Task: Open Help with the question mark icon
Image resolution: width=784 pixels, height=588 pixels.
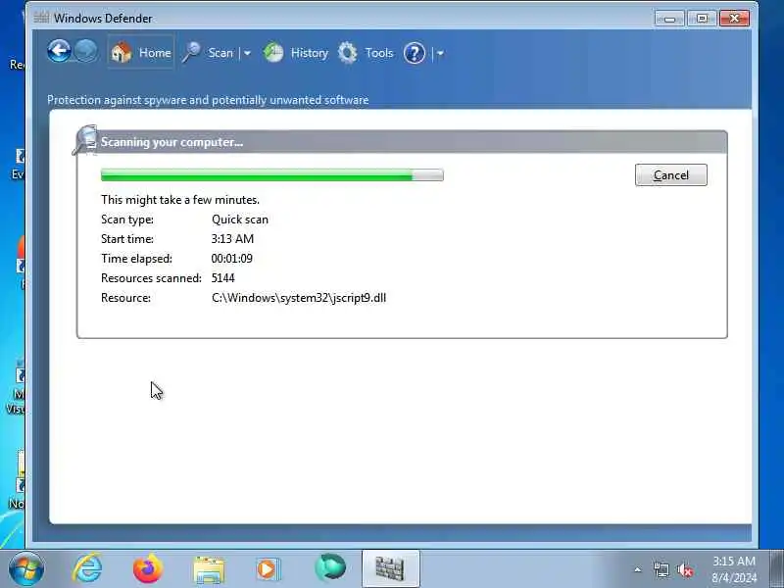Action: click(414, 53)
